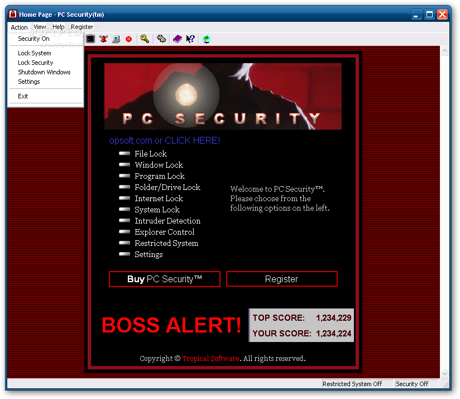Click the red alarm siren toolbar icon
Image resolution: width=460 pixels, height=399 pixels.
103,39
